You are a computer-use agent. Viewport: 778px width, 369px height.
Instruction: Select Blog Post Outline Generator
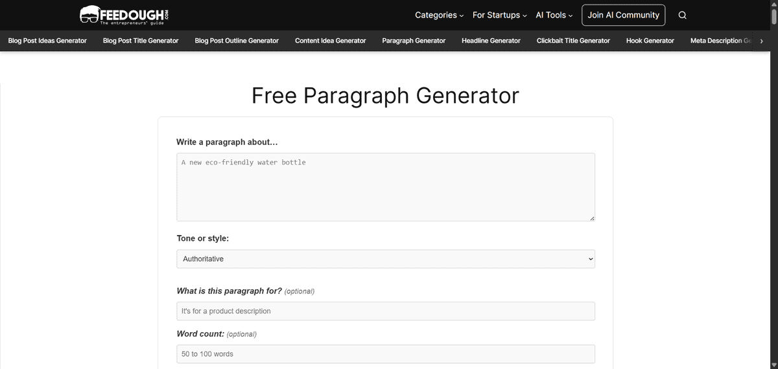click(237, 41)
